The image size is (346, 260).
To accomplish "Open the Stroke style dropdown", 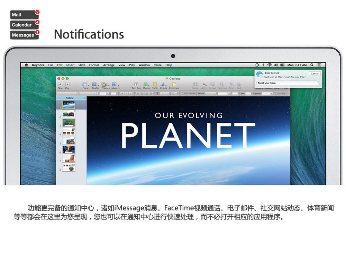I will (x=211, y=94).
